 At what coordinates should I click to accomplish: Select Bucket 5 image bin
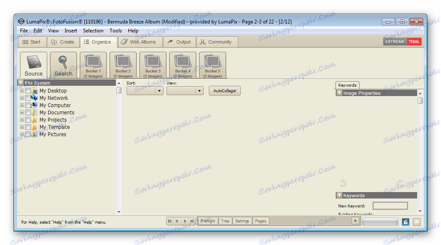[x=212, y=65]
